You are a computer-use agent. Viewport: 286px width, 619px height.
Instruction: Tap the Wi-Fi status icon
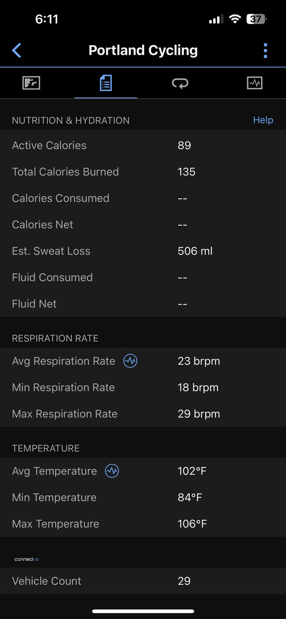[235, 19]
